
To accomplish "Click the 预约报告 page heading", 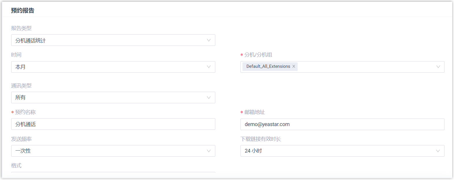I will [23, 10].
